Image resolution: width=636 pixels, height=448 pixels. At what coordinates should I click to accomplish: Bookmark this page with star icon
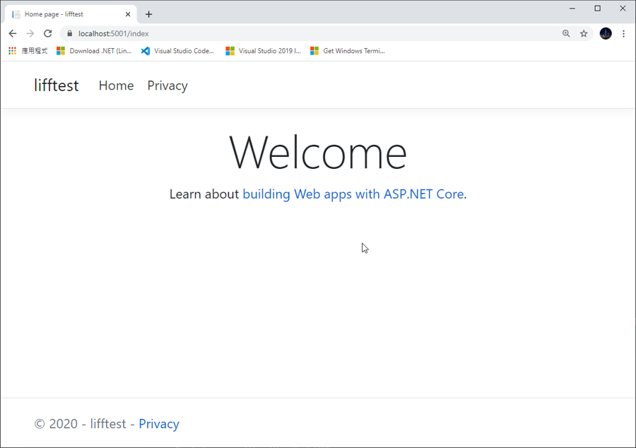click(584, 33)
